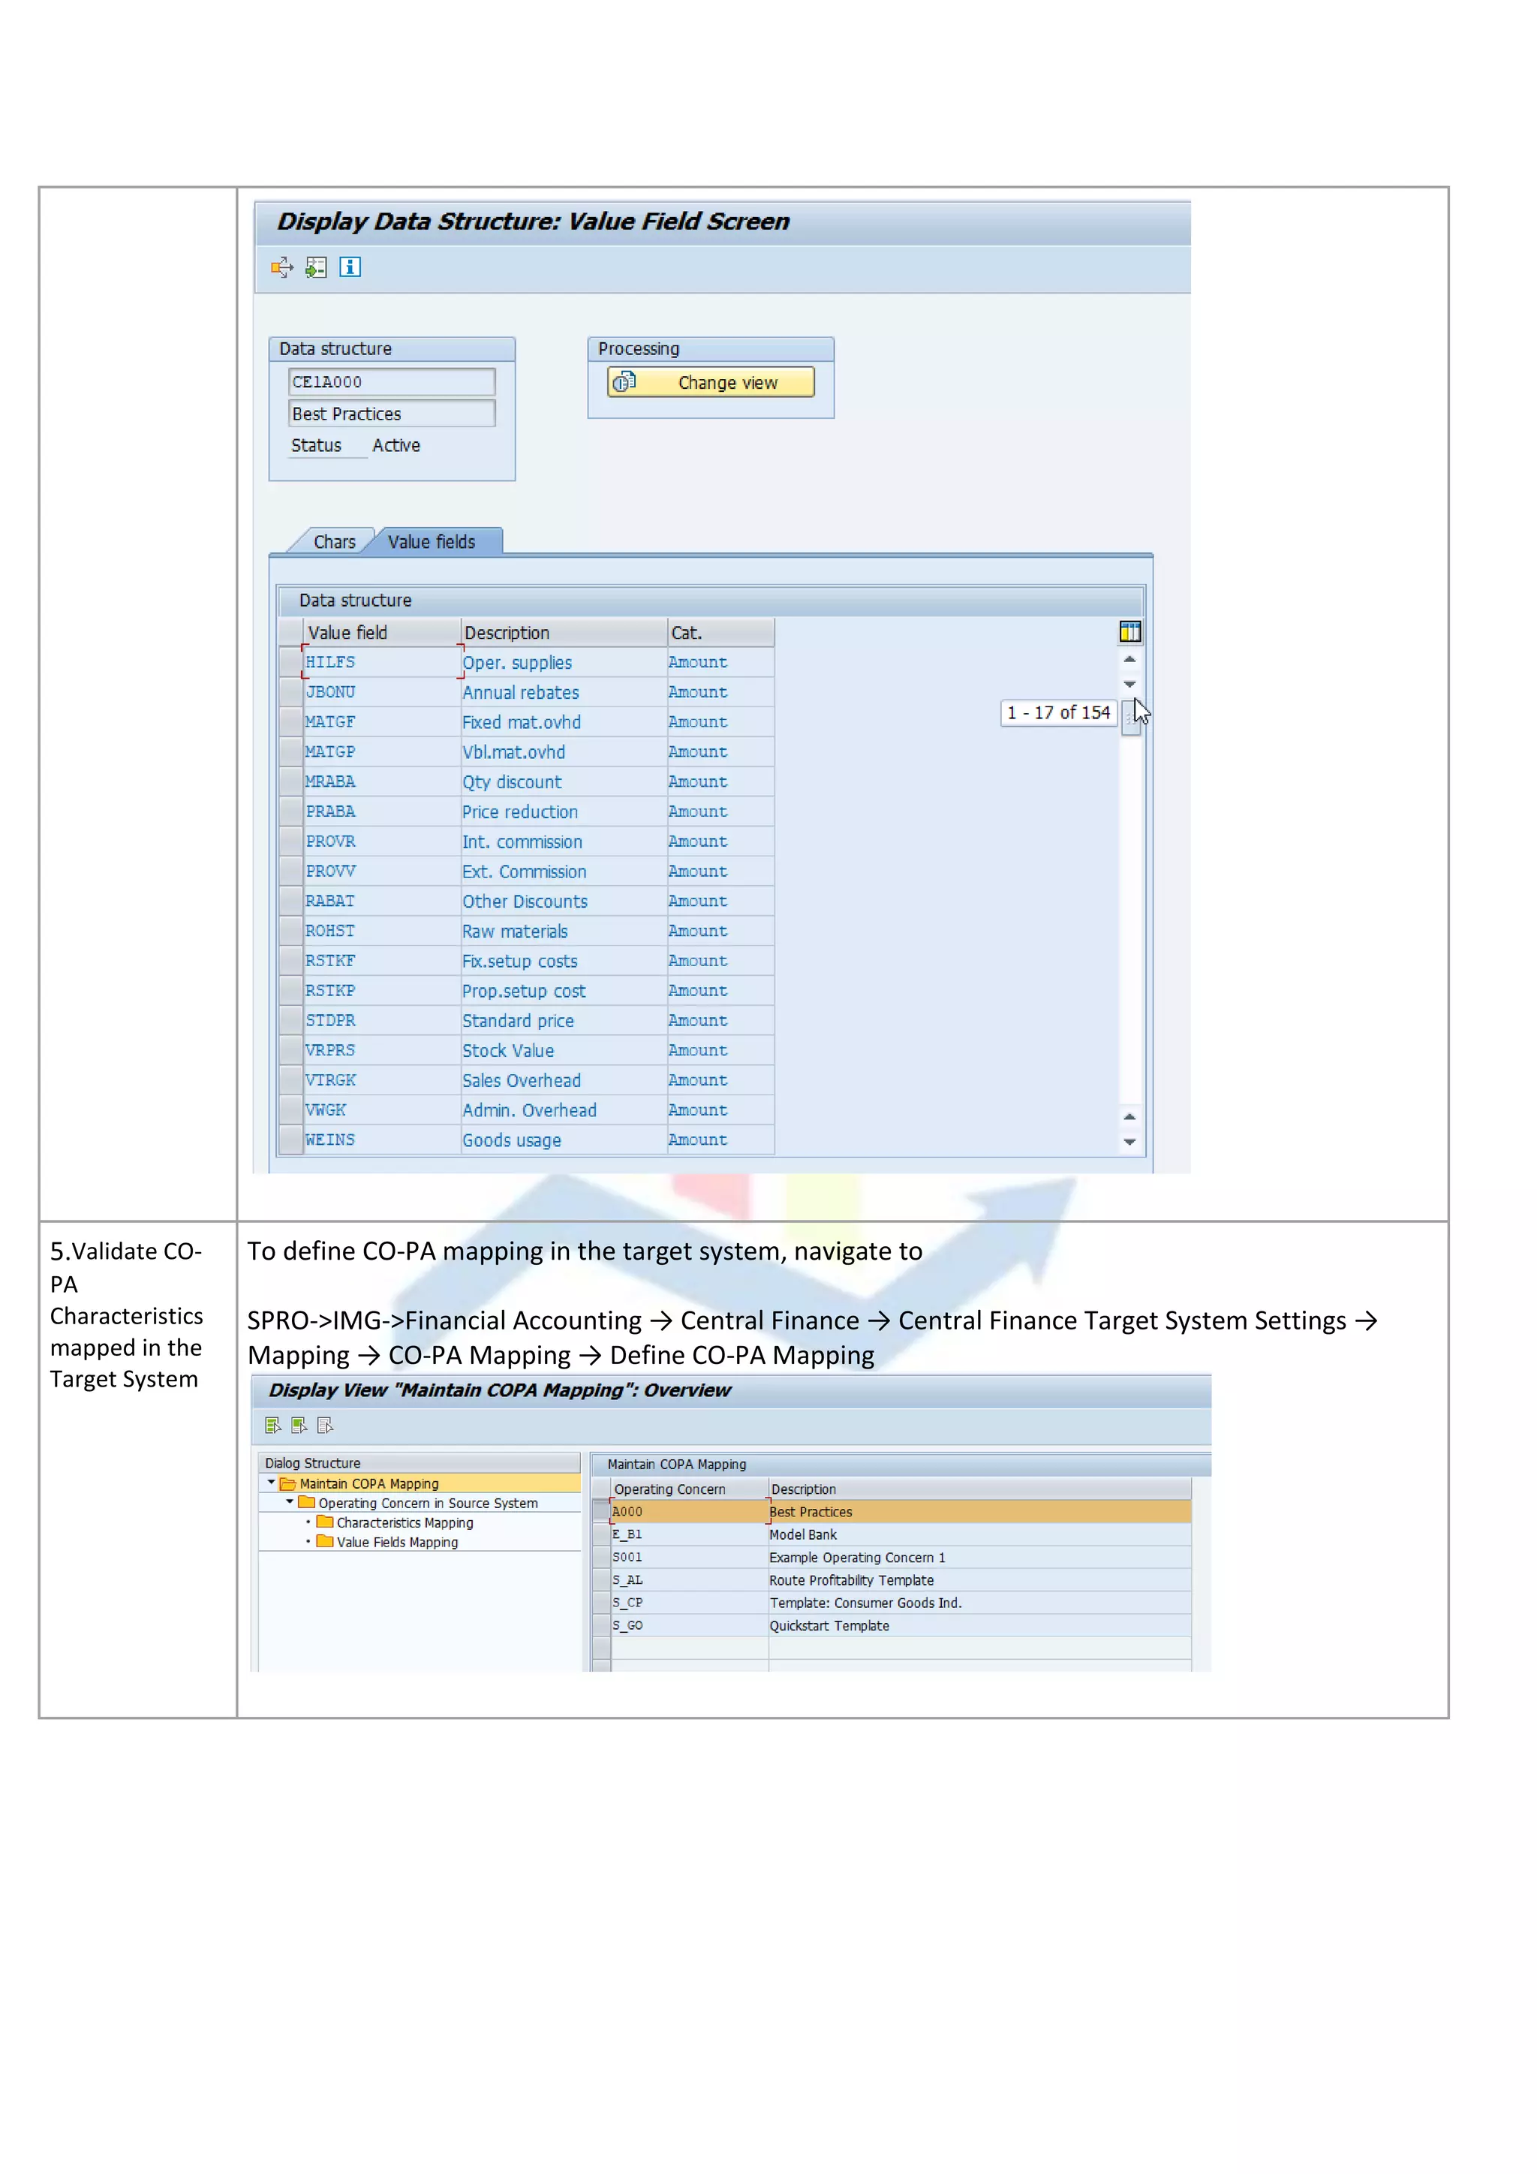Select the RSTKF value field cell
Screen dimensions: 1537x2174
click(381, 961)
